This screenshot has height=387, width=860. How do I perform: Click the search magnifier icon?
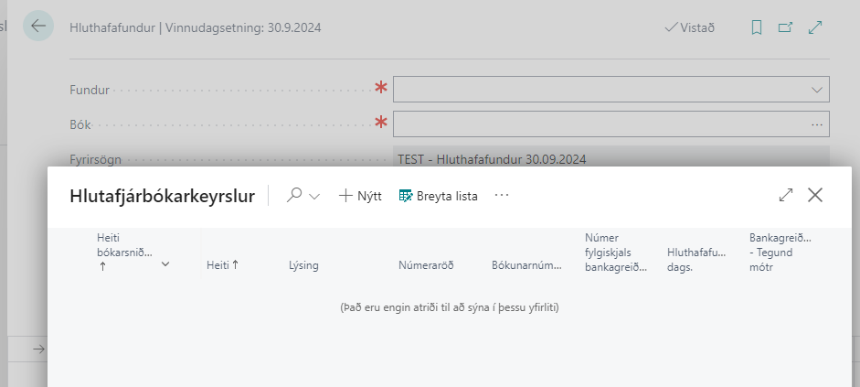coord(294,195)
